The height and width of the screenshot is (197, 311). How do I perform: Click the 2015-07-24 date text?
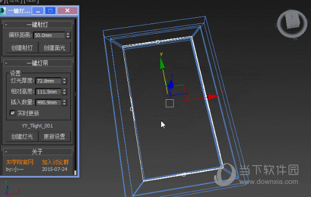pyautogui.click(x=55, y=169)
